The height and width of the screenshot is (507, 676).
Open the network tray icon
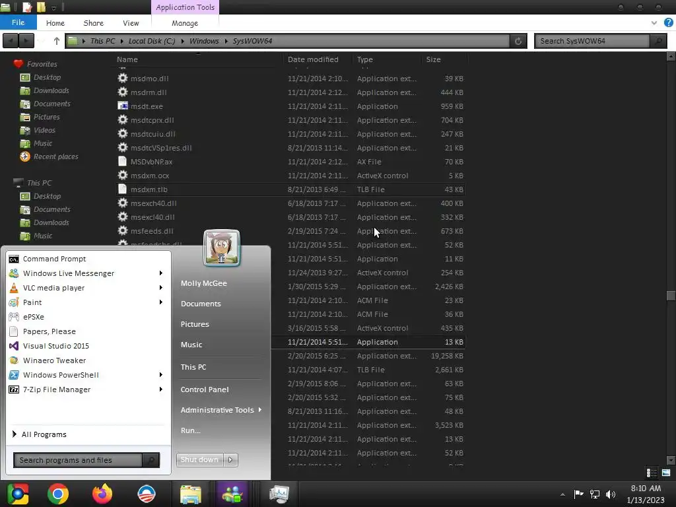click(x=595, y=494)
